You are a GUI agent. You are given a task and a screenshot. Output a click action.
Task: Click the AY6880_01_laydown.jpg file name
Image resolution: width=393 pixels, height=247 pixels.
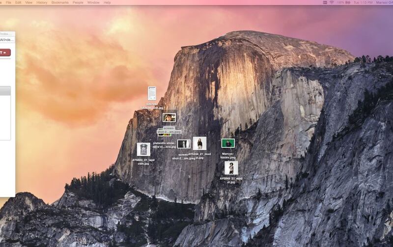[143, 162]
